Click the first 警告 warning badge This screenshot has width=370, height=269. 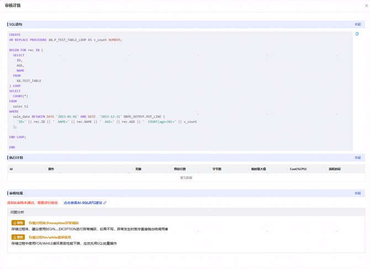(x=18, y=223)
